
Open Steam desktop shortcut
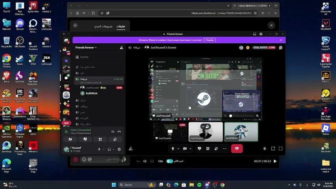tap(20, 60)
